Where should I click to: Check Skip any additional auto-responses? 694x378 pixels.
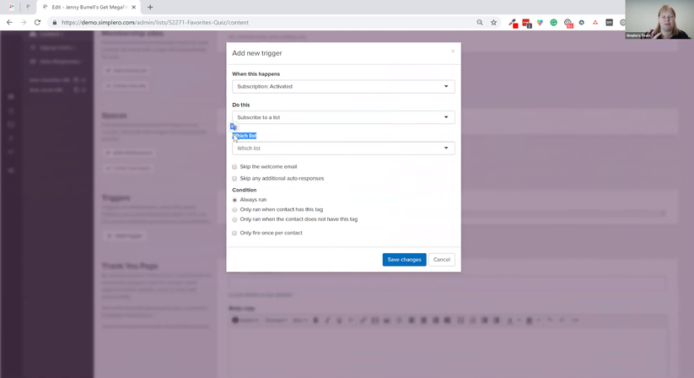click(234, 178)
